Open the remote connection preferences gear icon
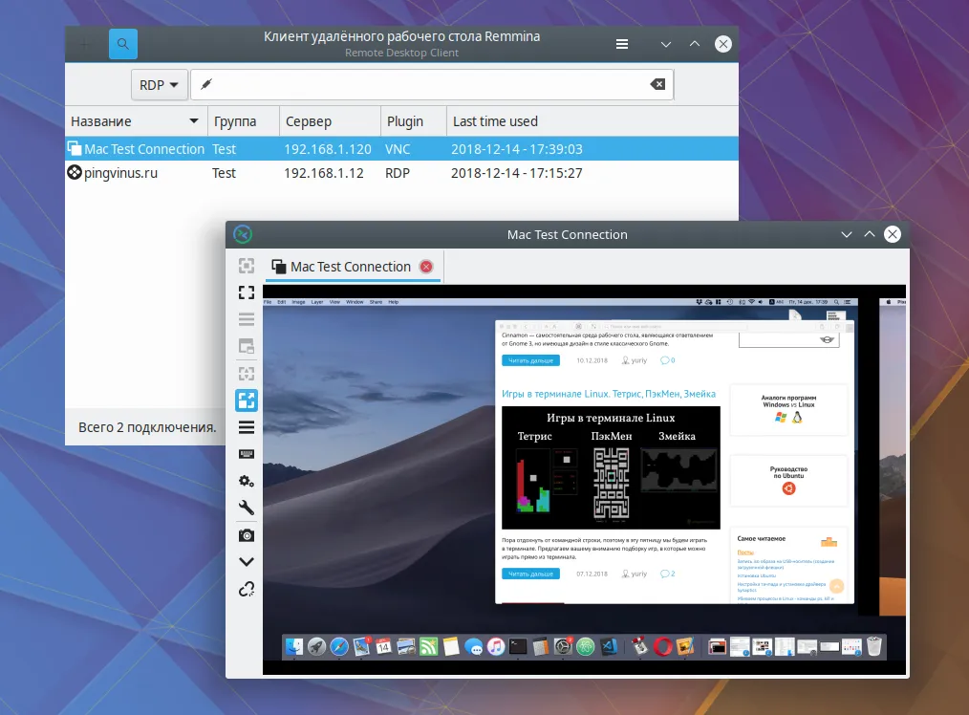This screenshot has height=715, width=969. pyautogui.click(x=247, y=481)
